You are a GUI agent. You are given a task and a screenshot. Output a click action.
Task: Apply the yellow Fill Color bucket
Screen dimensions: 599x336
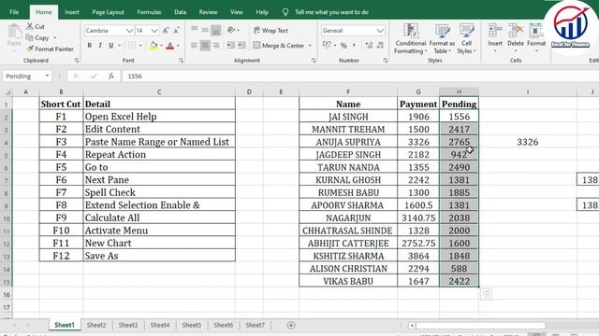153,46
